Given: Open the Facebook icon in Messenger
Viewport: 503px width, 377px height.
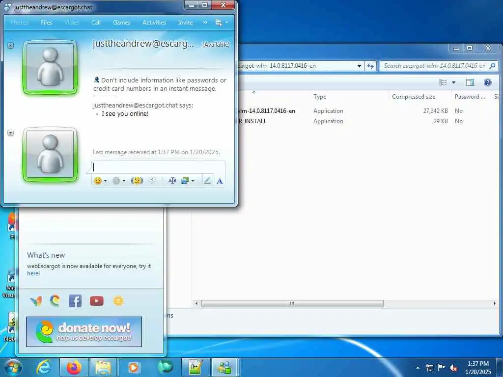Looking at the screenshot, I should [75, 301].
